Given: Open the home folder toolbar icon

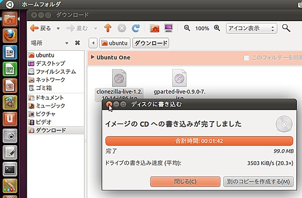Looking at the screenshot, I should click(155, 28).
